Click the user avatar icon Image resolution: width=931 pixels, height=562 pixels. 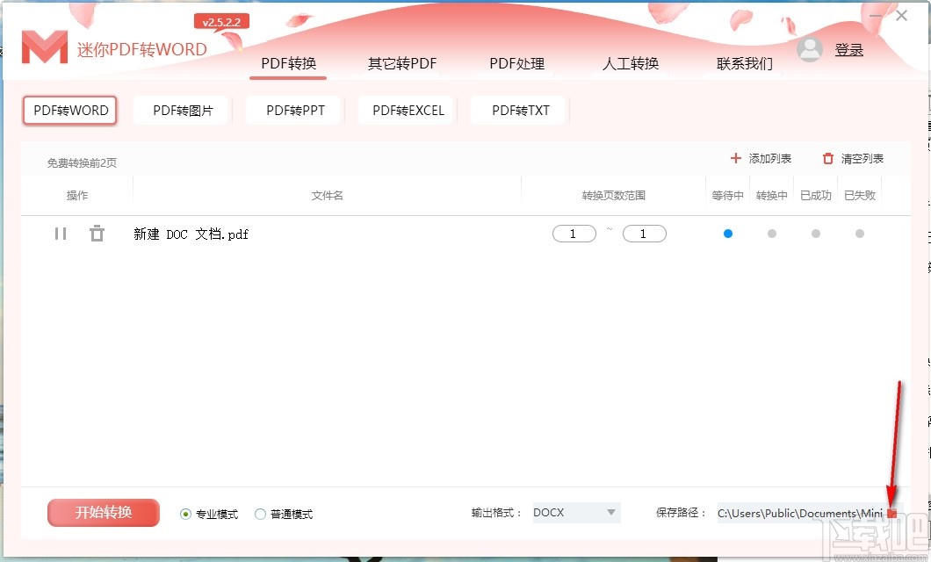(x=810, y=50)
